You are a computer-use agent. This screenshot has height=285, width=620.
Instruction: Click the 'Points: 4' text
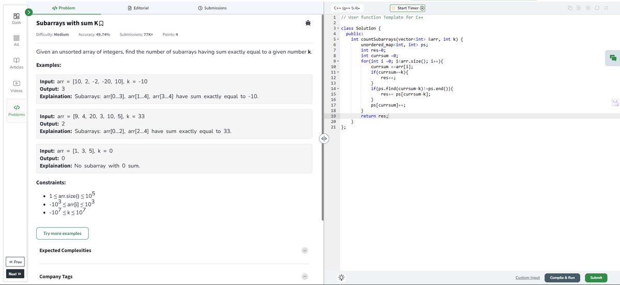click(170, 35)
